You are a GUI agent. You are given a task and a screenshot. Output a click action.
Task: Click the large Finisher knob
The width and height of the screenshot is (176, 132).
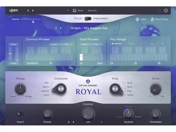click(x=88, y=114)
